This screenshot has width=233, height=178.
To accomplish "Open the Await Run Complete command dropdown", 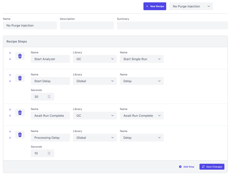I will coord(141,116).
